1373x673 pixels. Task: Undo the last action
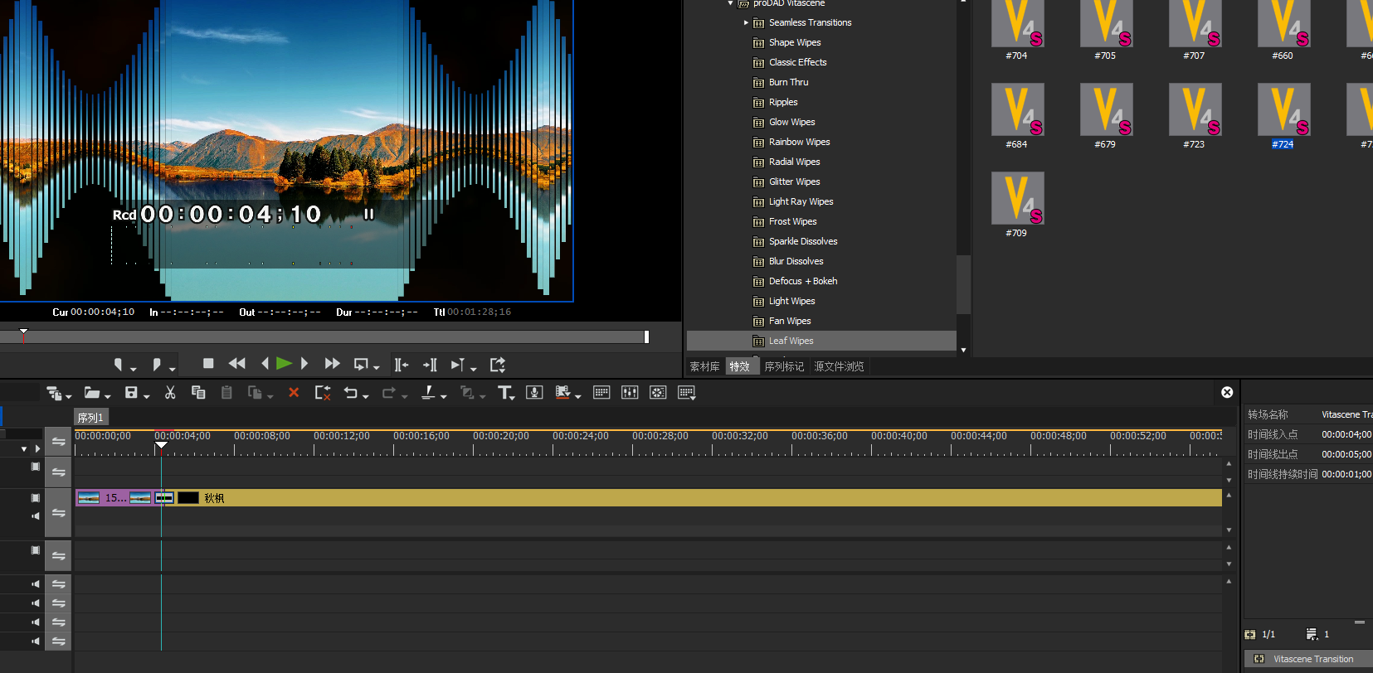pos(351,393)
